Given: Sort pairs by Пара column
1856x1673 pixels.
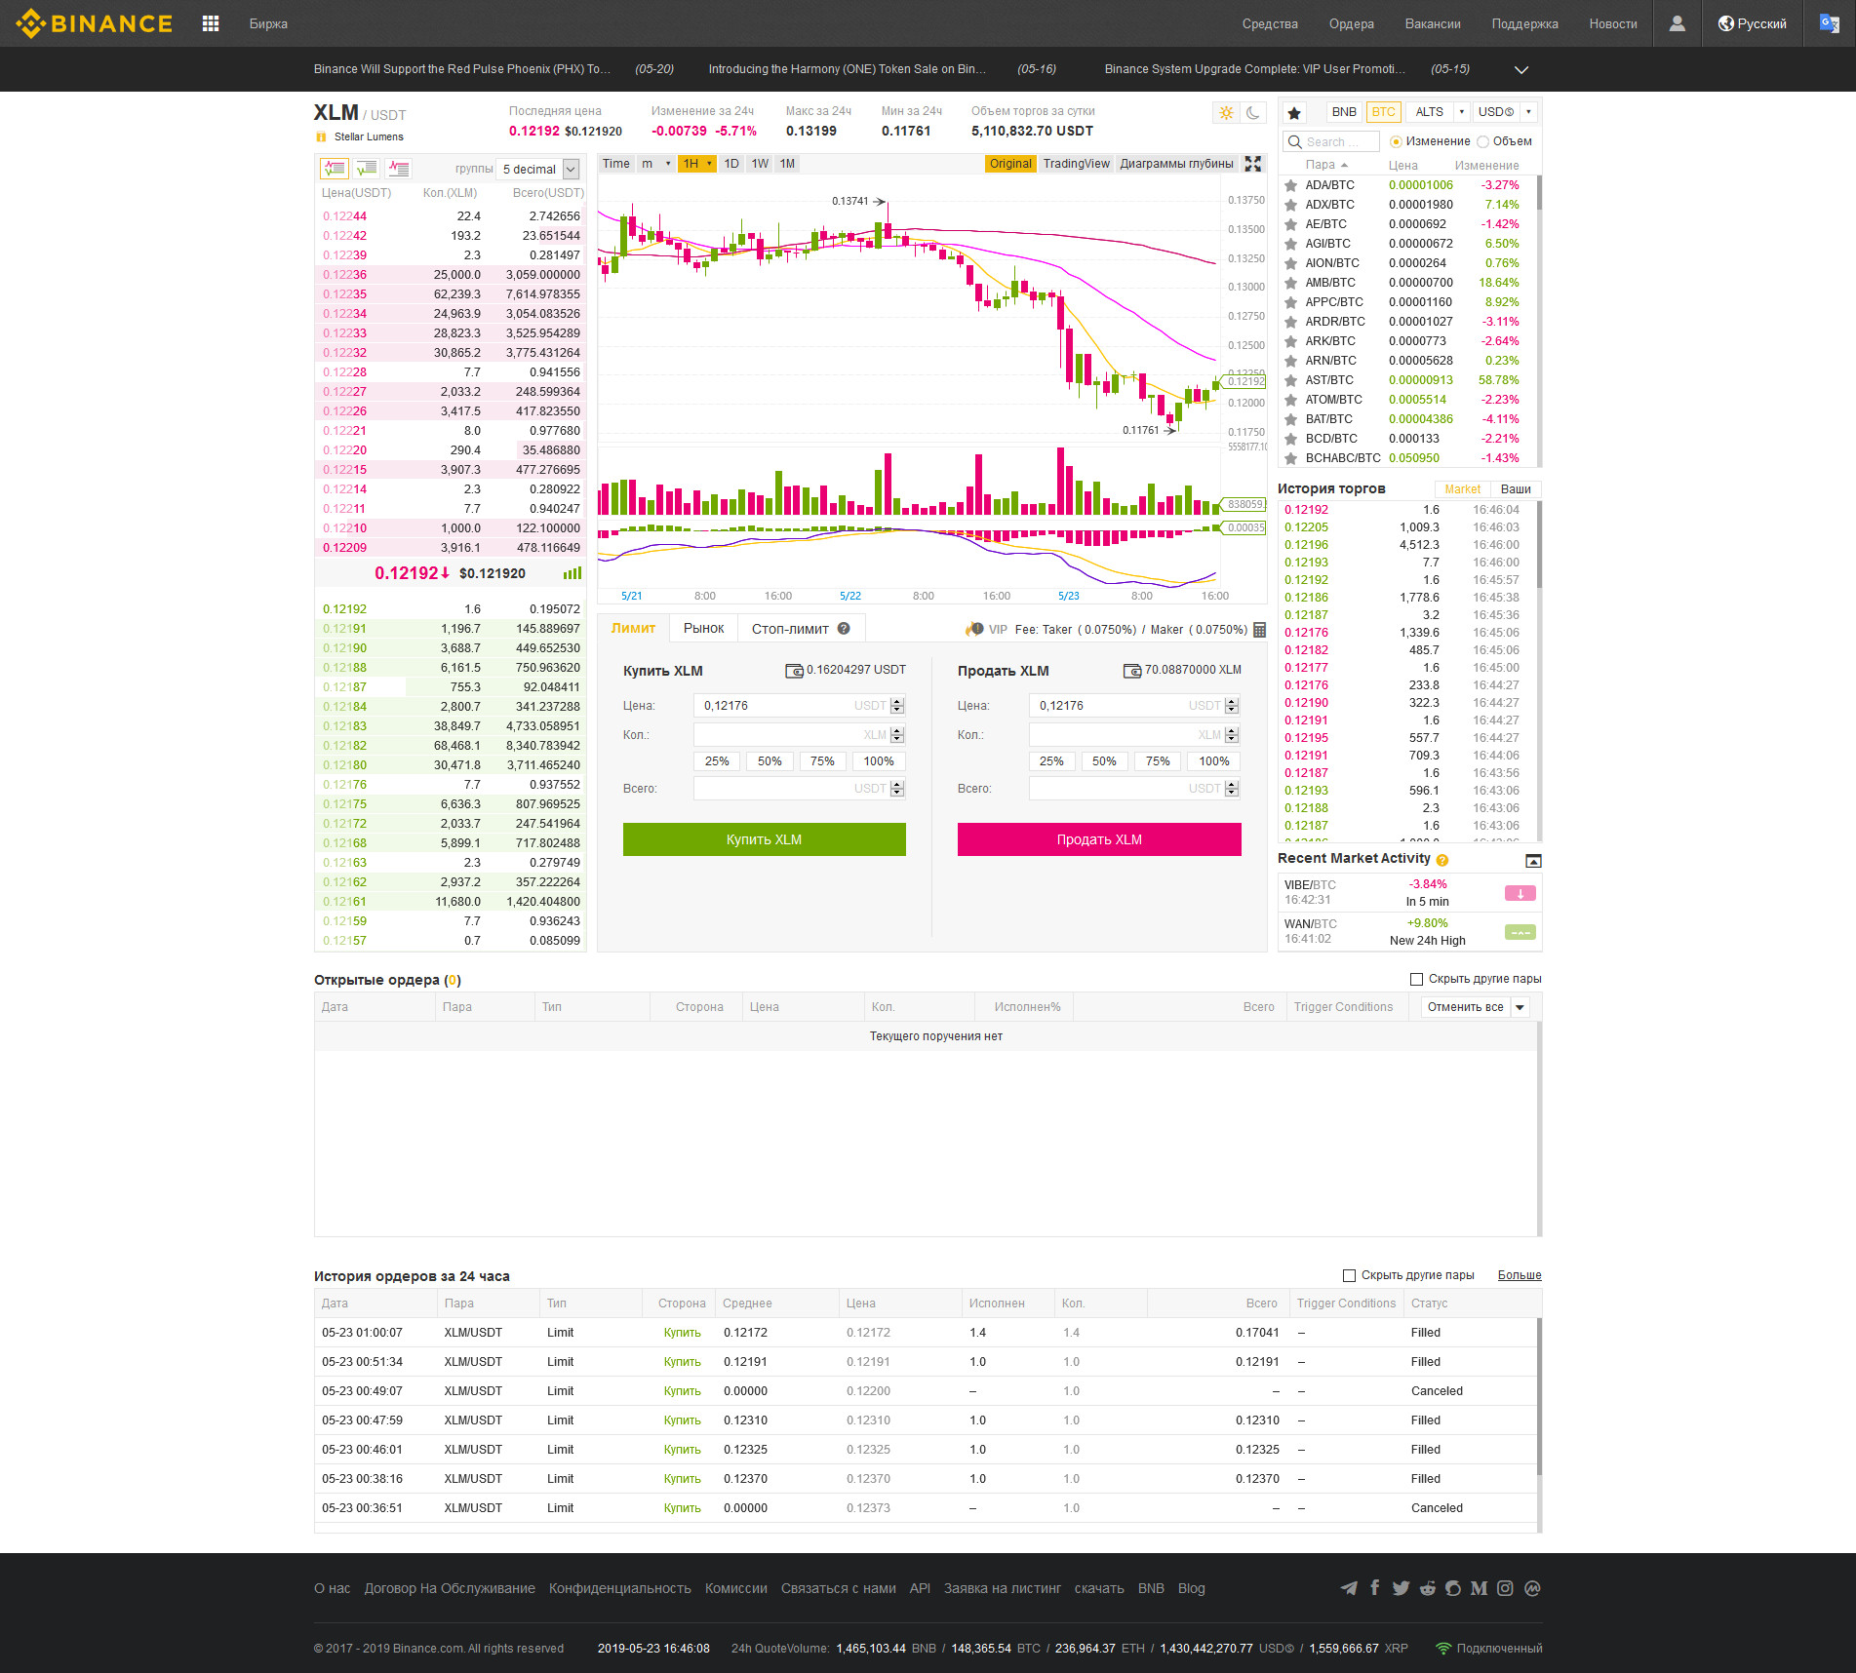Looking at the screenshot, I should [1325, 165].
